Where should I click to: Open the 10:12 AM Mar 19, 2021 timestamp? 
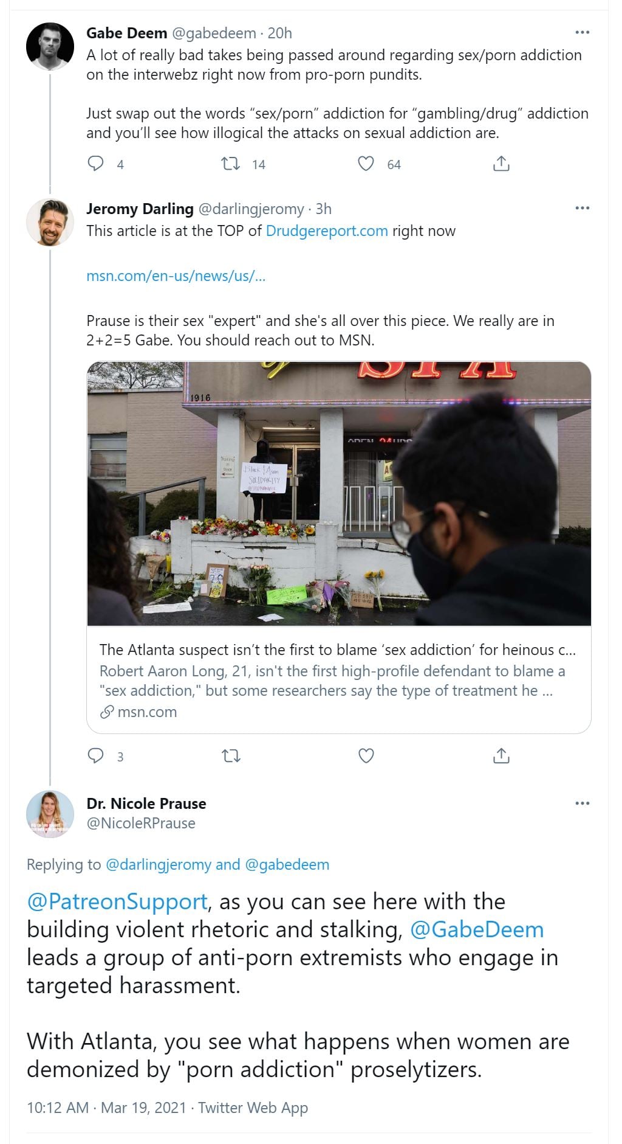pyautogui.click(x=106, y=1108)
